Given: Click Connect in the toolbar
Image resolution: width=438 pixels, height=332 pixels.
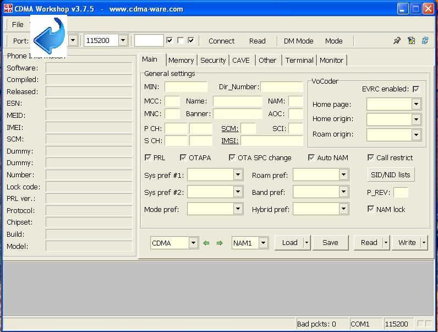Looking at the screenshot, I should click(x=222, y=41).
